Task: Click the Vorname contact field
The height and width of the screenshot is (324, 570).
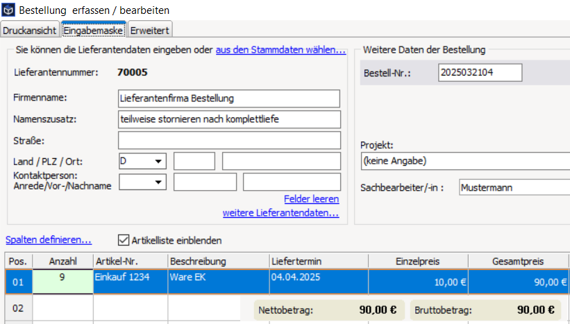Action: click(x=205, y=182)
